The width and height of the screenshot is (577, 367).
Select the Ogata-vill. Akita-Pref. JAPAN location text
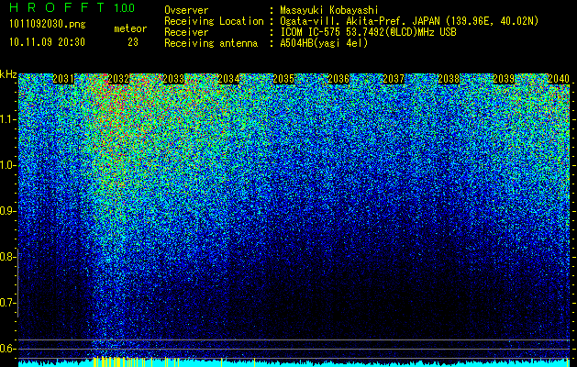tap(409, 21)
